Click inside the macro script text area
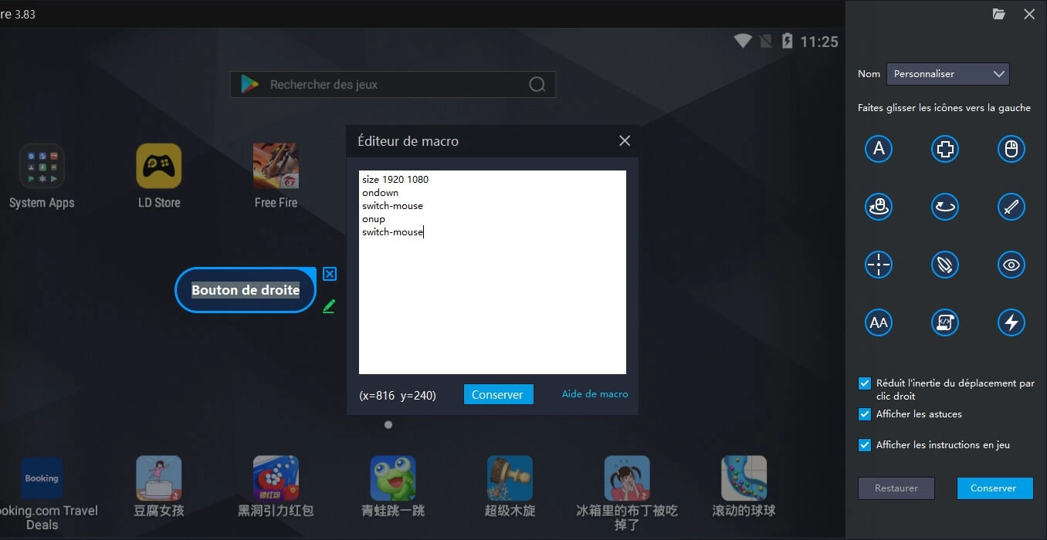Image resolution: width=1047 pixels, height=540 pixels. point(493,272)
